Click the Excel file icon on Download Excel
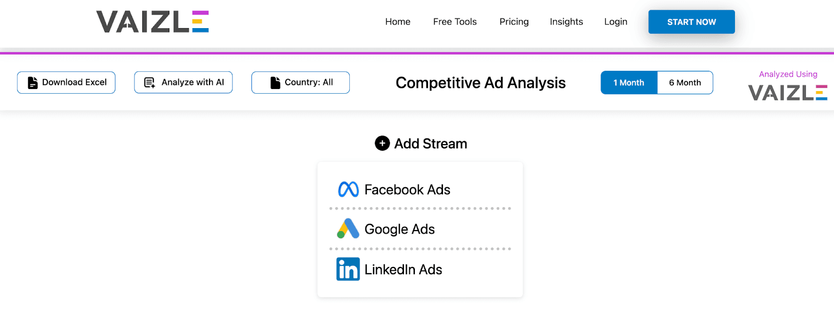834x332 pixels. pos(32,82)
